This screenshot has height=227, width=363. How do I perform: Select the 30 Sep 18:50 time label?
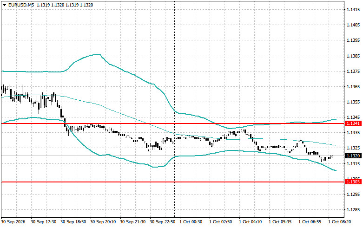73,222
